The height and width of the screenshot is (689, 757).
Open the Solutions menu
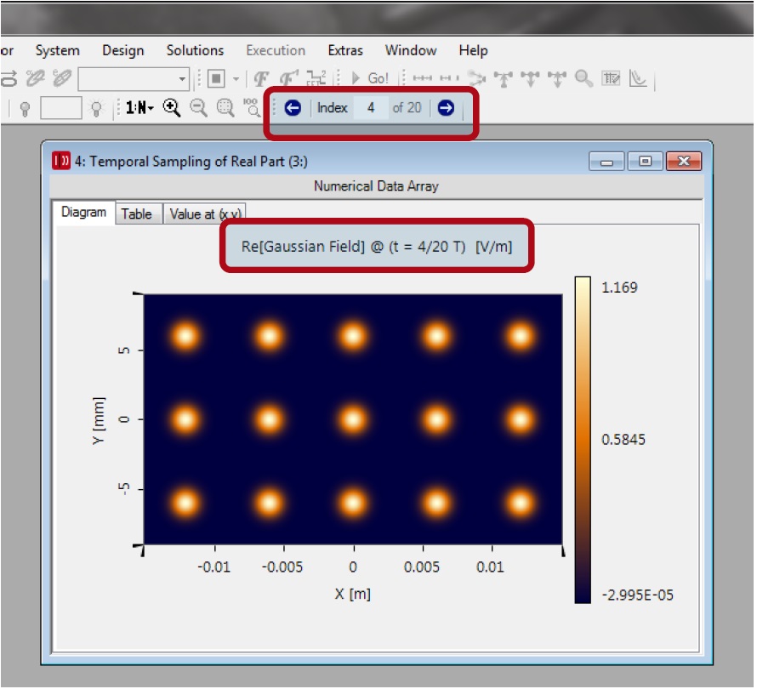[195, 50]
